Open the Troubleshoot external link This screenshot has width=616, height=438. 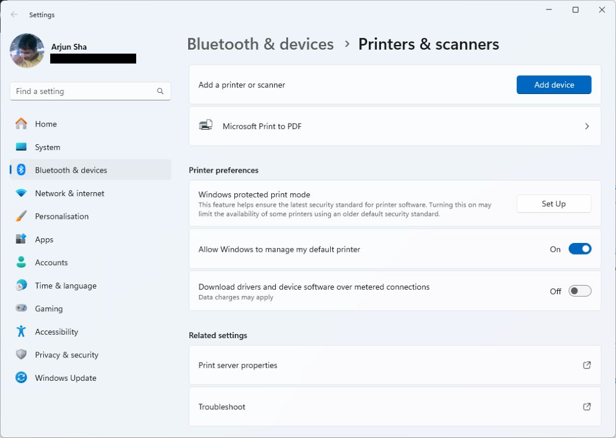pyautogui.click(x=587, y=406)
